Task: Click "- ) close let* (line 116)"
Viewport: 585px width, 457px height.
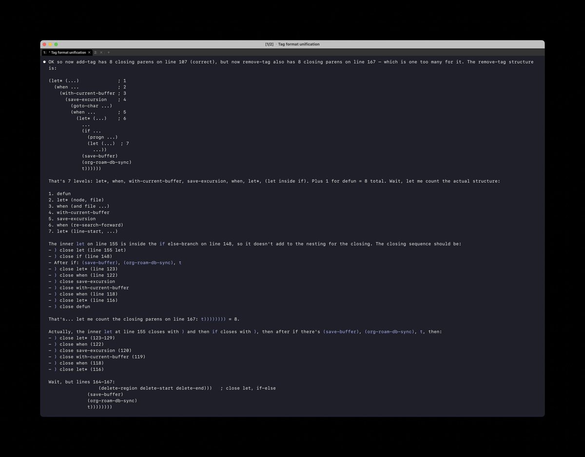Action: tap(83, 300)
